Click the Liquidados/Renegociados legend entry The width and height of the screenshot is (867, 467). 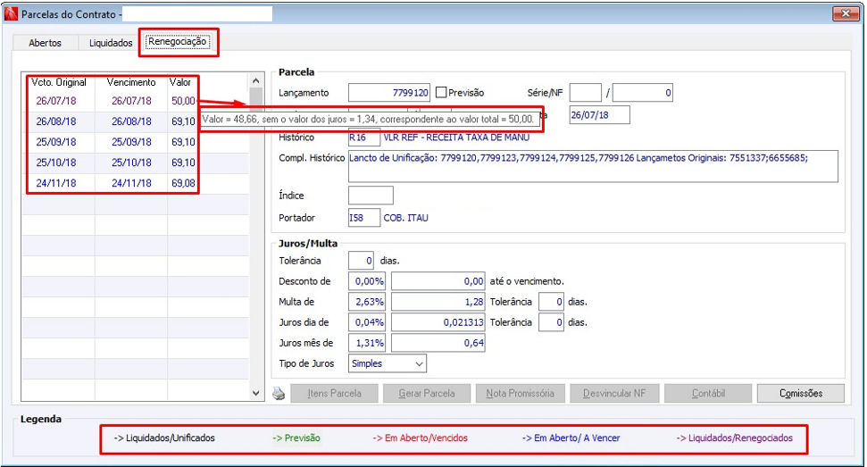(x=734, y=438)
